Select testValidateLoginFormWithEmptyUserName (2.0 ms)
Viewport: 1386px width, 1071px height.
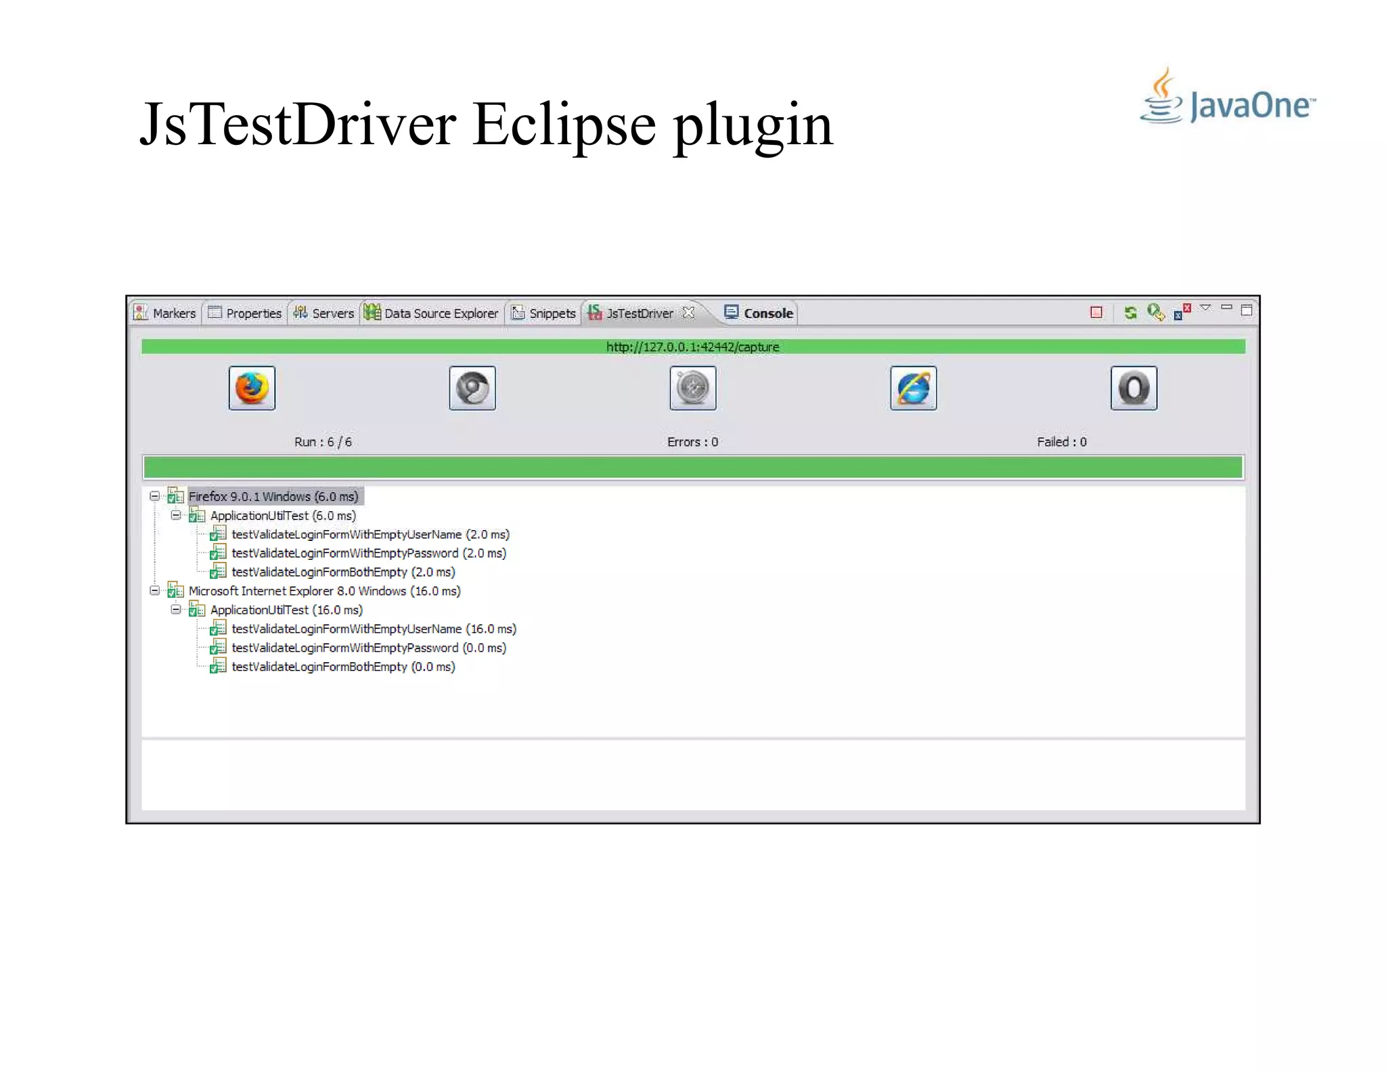pos(370,534)
